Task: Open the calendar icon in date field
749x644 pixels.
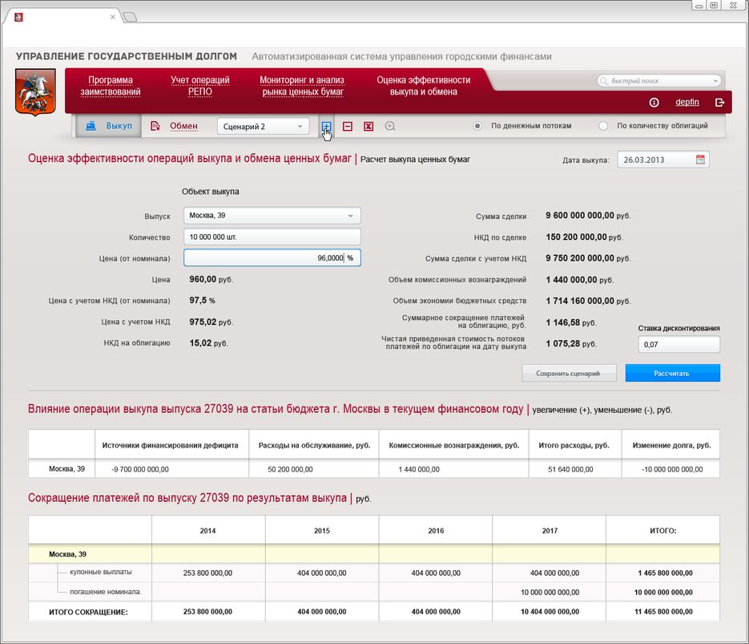Action: [700, 160]
